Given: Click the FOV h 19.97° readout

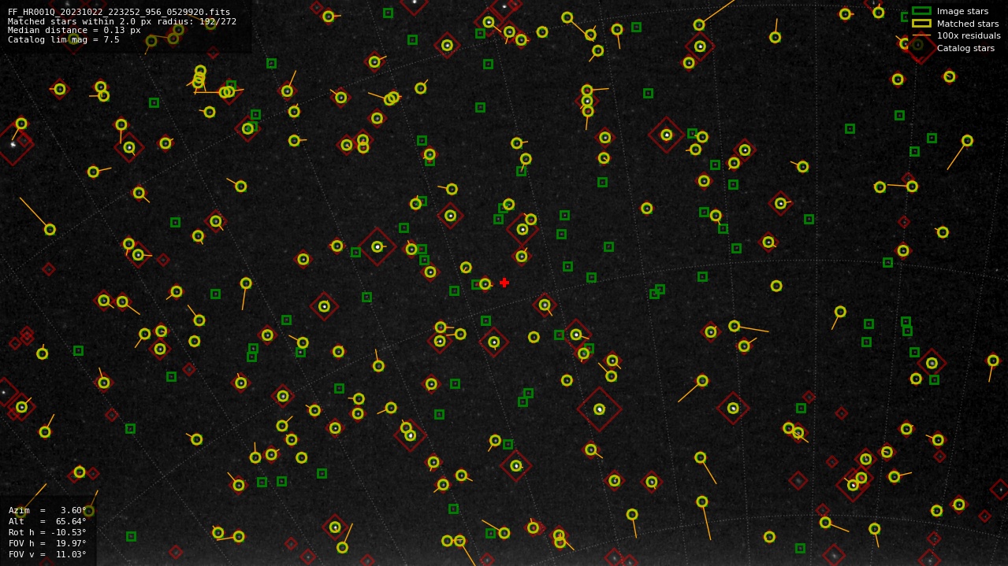Looking at the screenshot, I should (47, 543).
